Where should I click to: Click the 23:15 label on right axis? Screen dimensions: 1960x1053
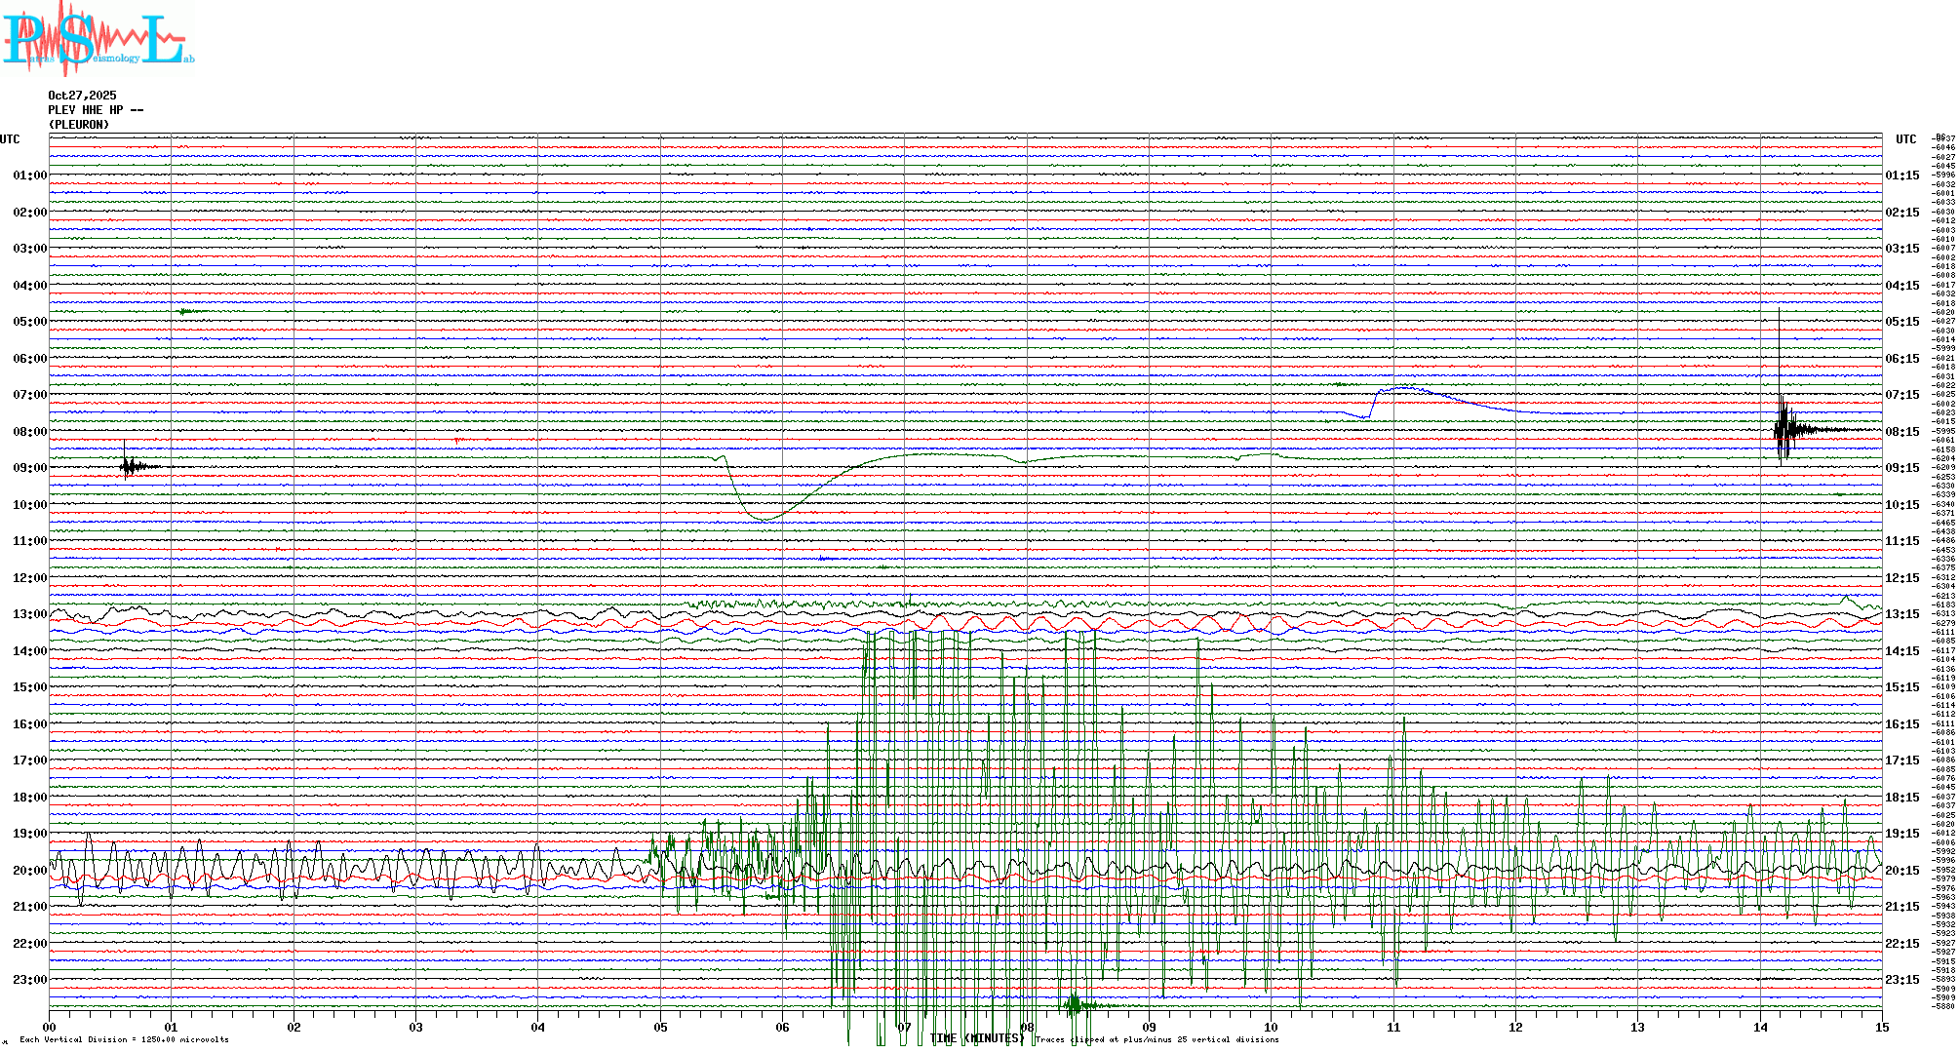(1901, 980)
